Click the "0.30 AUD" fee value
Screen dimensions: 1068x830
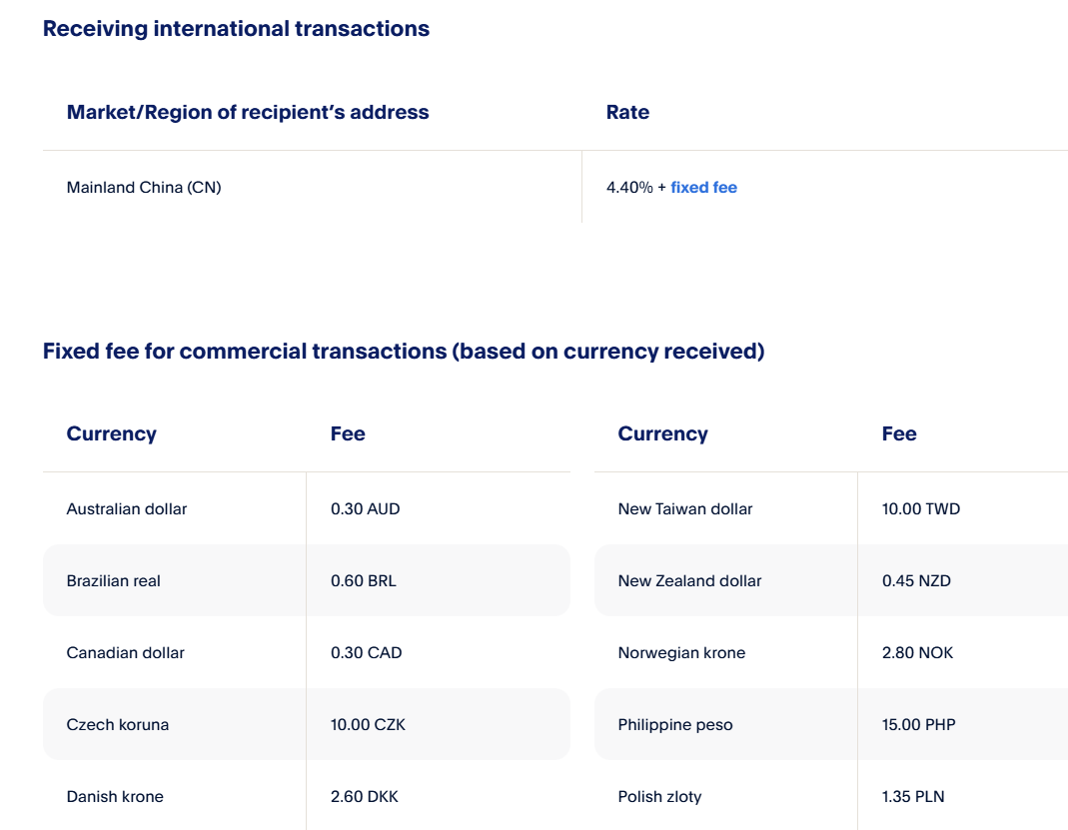(365, 509)
